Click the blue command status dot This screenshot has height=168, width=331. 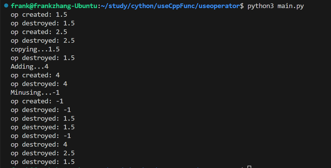(6, 6)
